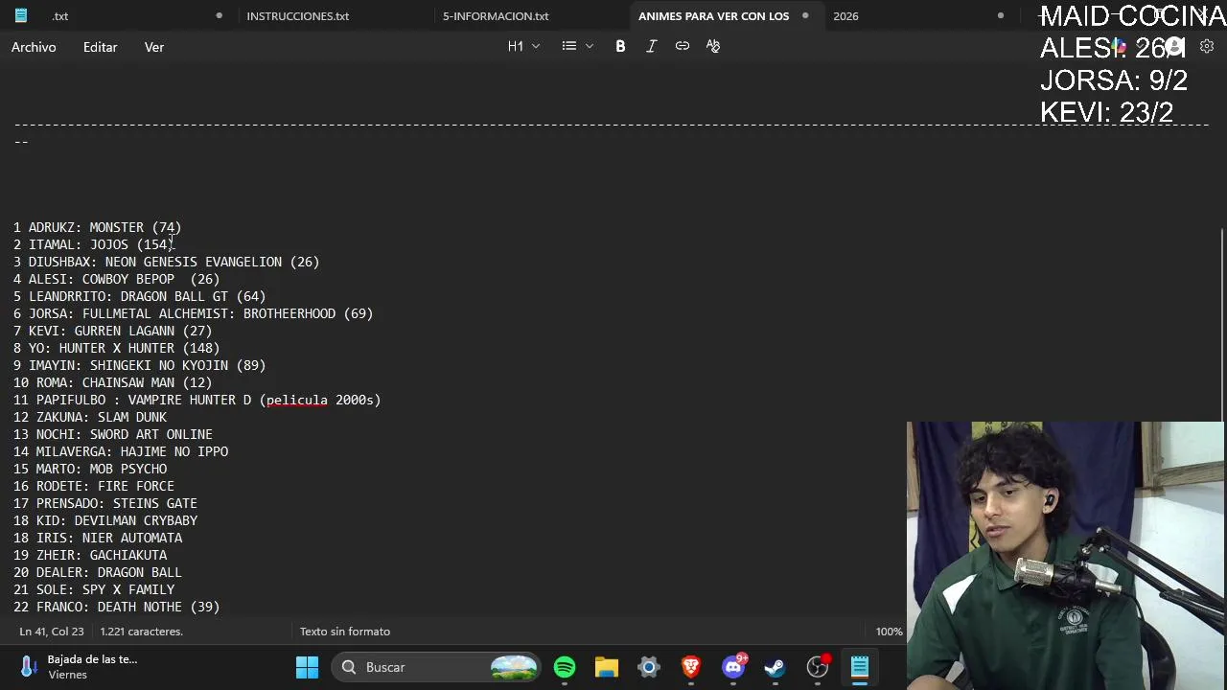Launch Brave browser from the taskbar
Viewport: 1227px width, 690px height.
tap(691, 667)
